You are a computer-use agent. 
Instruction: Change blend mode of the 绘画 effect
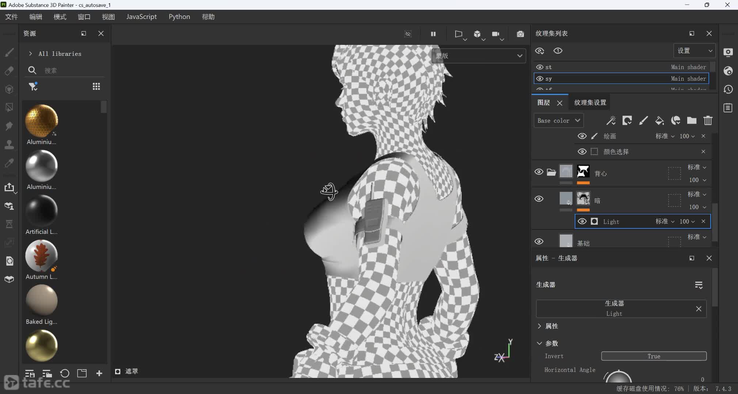665,136
